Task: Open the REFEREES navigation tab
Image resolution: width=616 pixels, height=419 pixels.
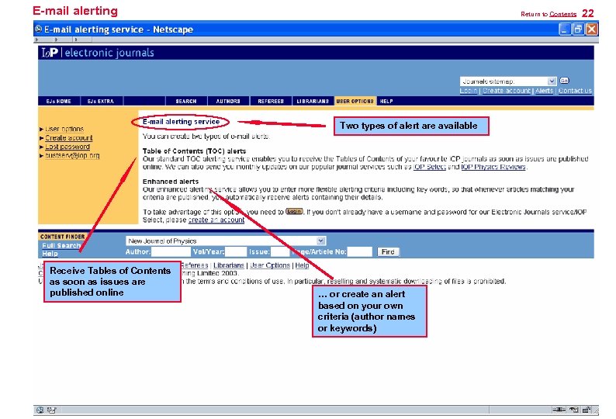Action: click(x=271, y=101)
